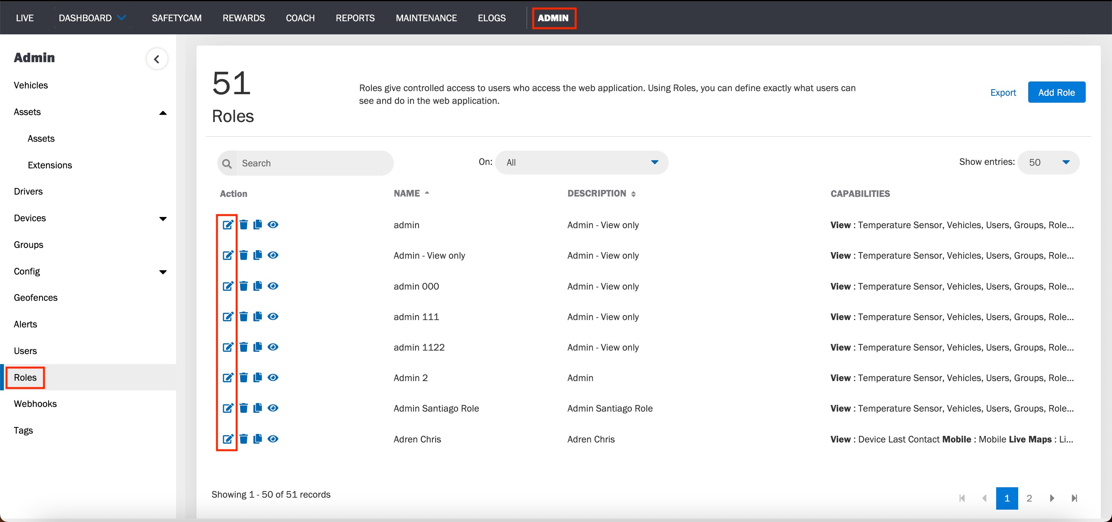
Task: Jump to last page of roles
Action: [x=1075, y=498]
